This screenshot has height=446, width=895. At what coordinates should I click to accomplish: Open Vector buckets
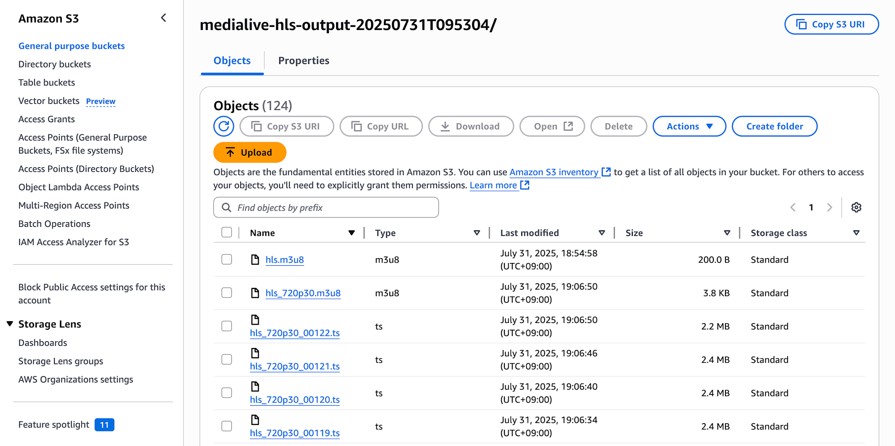(49, 101)
